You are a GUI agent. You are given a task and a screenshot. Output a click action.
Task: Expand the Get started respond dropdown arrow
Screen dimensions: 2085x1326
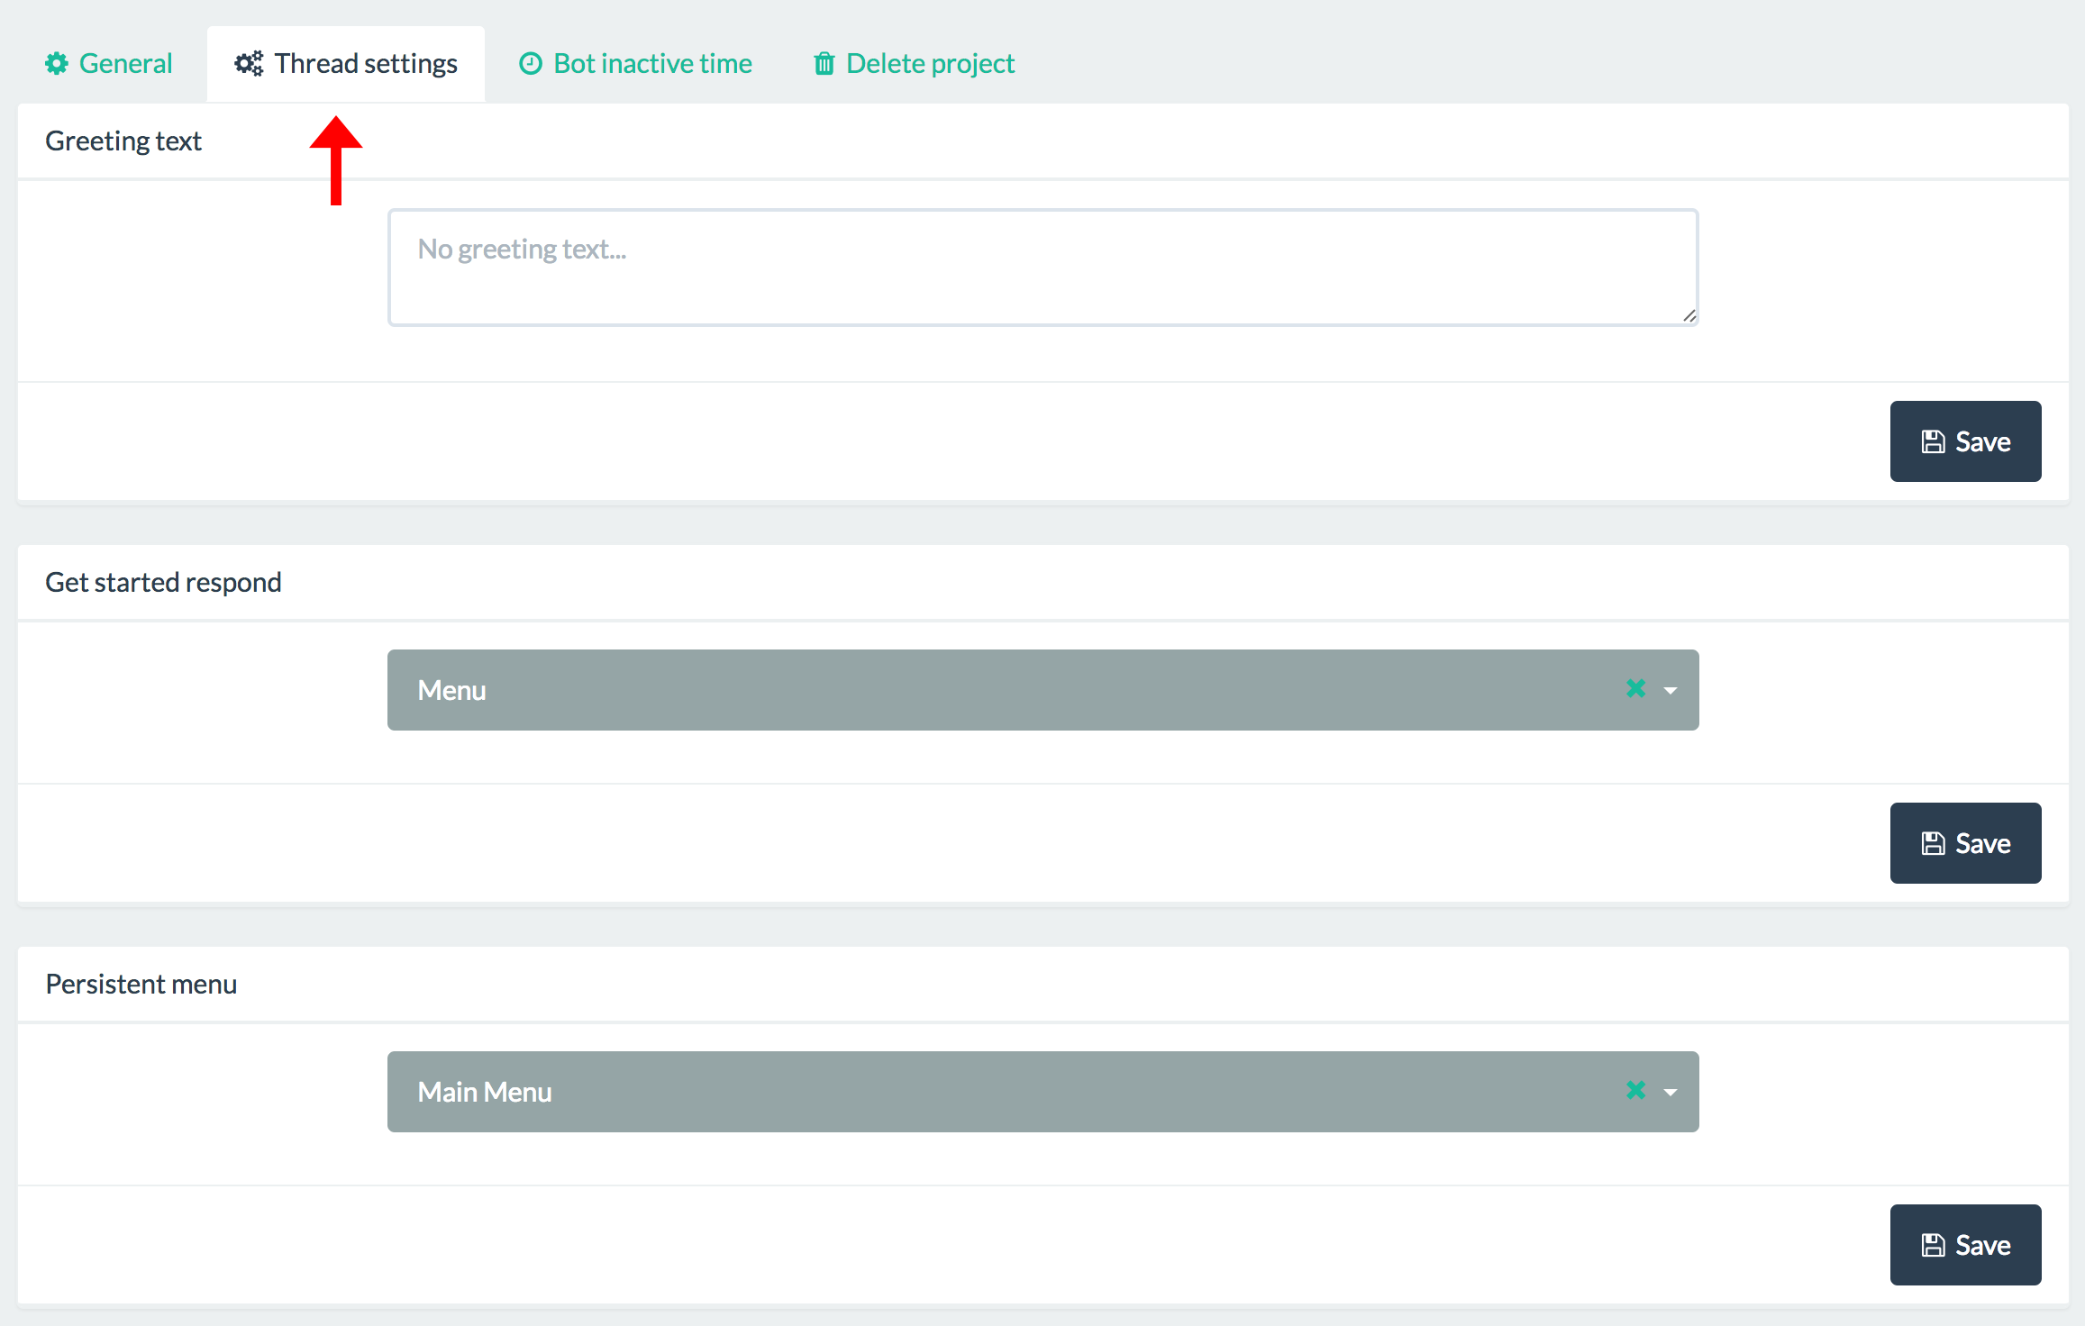click(1671, 691)
